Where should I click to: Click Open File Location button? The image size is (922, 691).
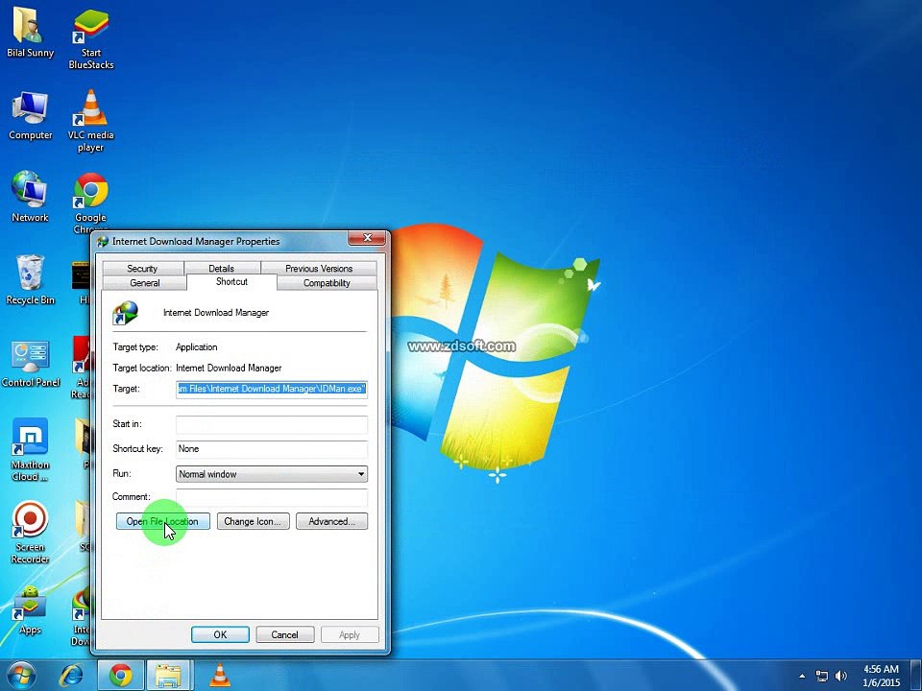(x=163, y=521)
